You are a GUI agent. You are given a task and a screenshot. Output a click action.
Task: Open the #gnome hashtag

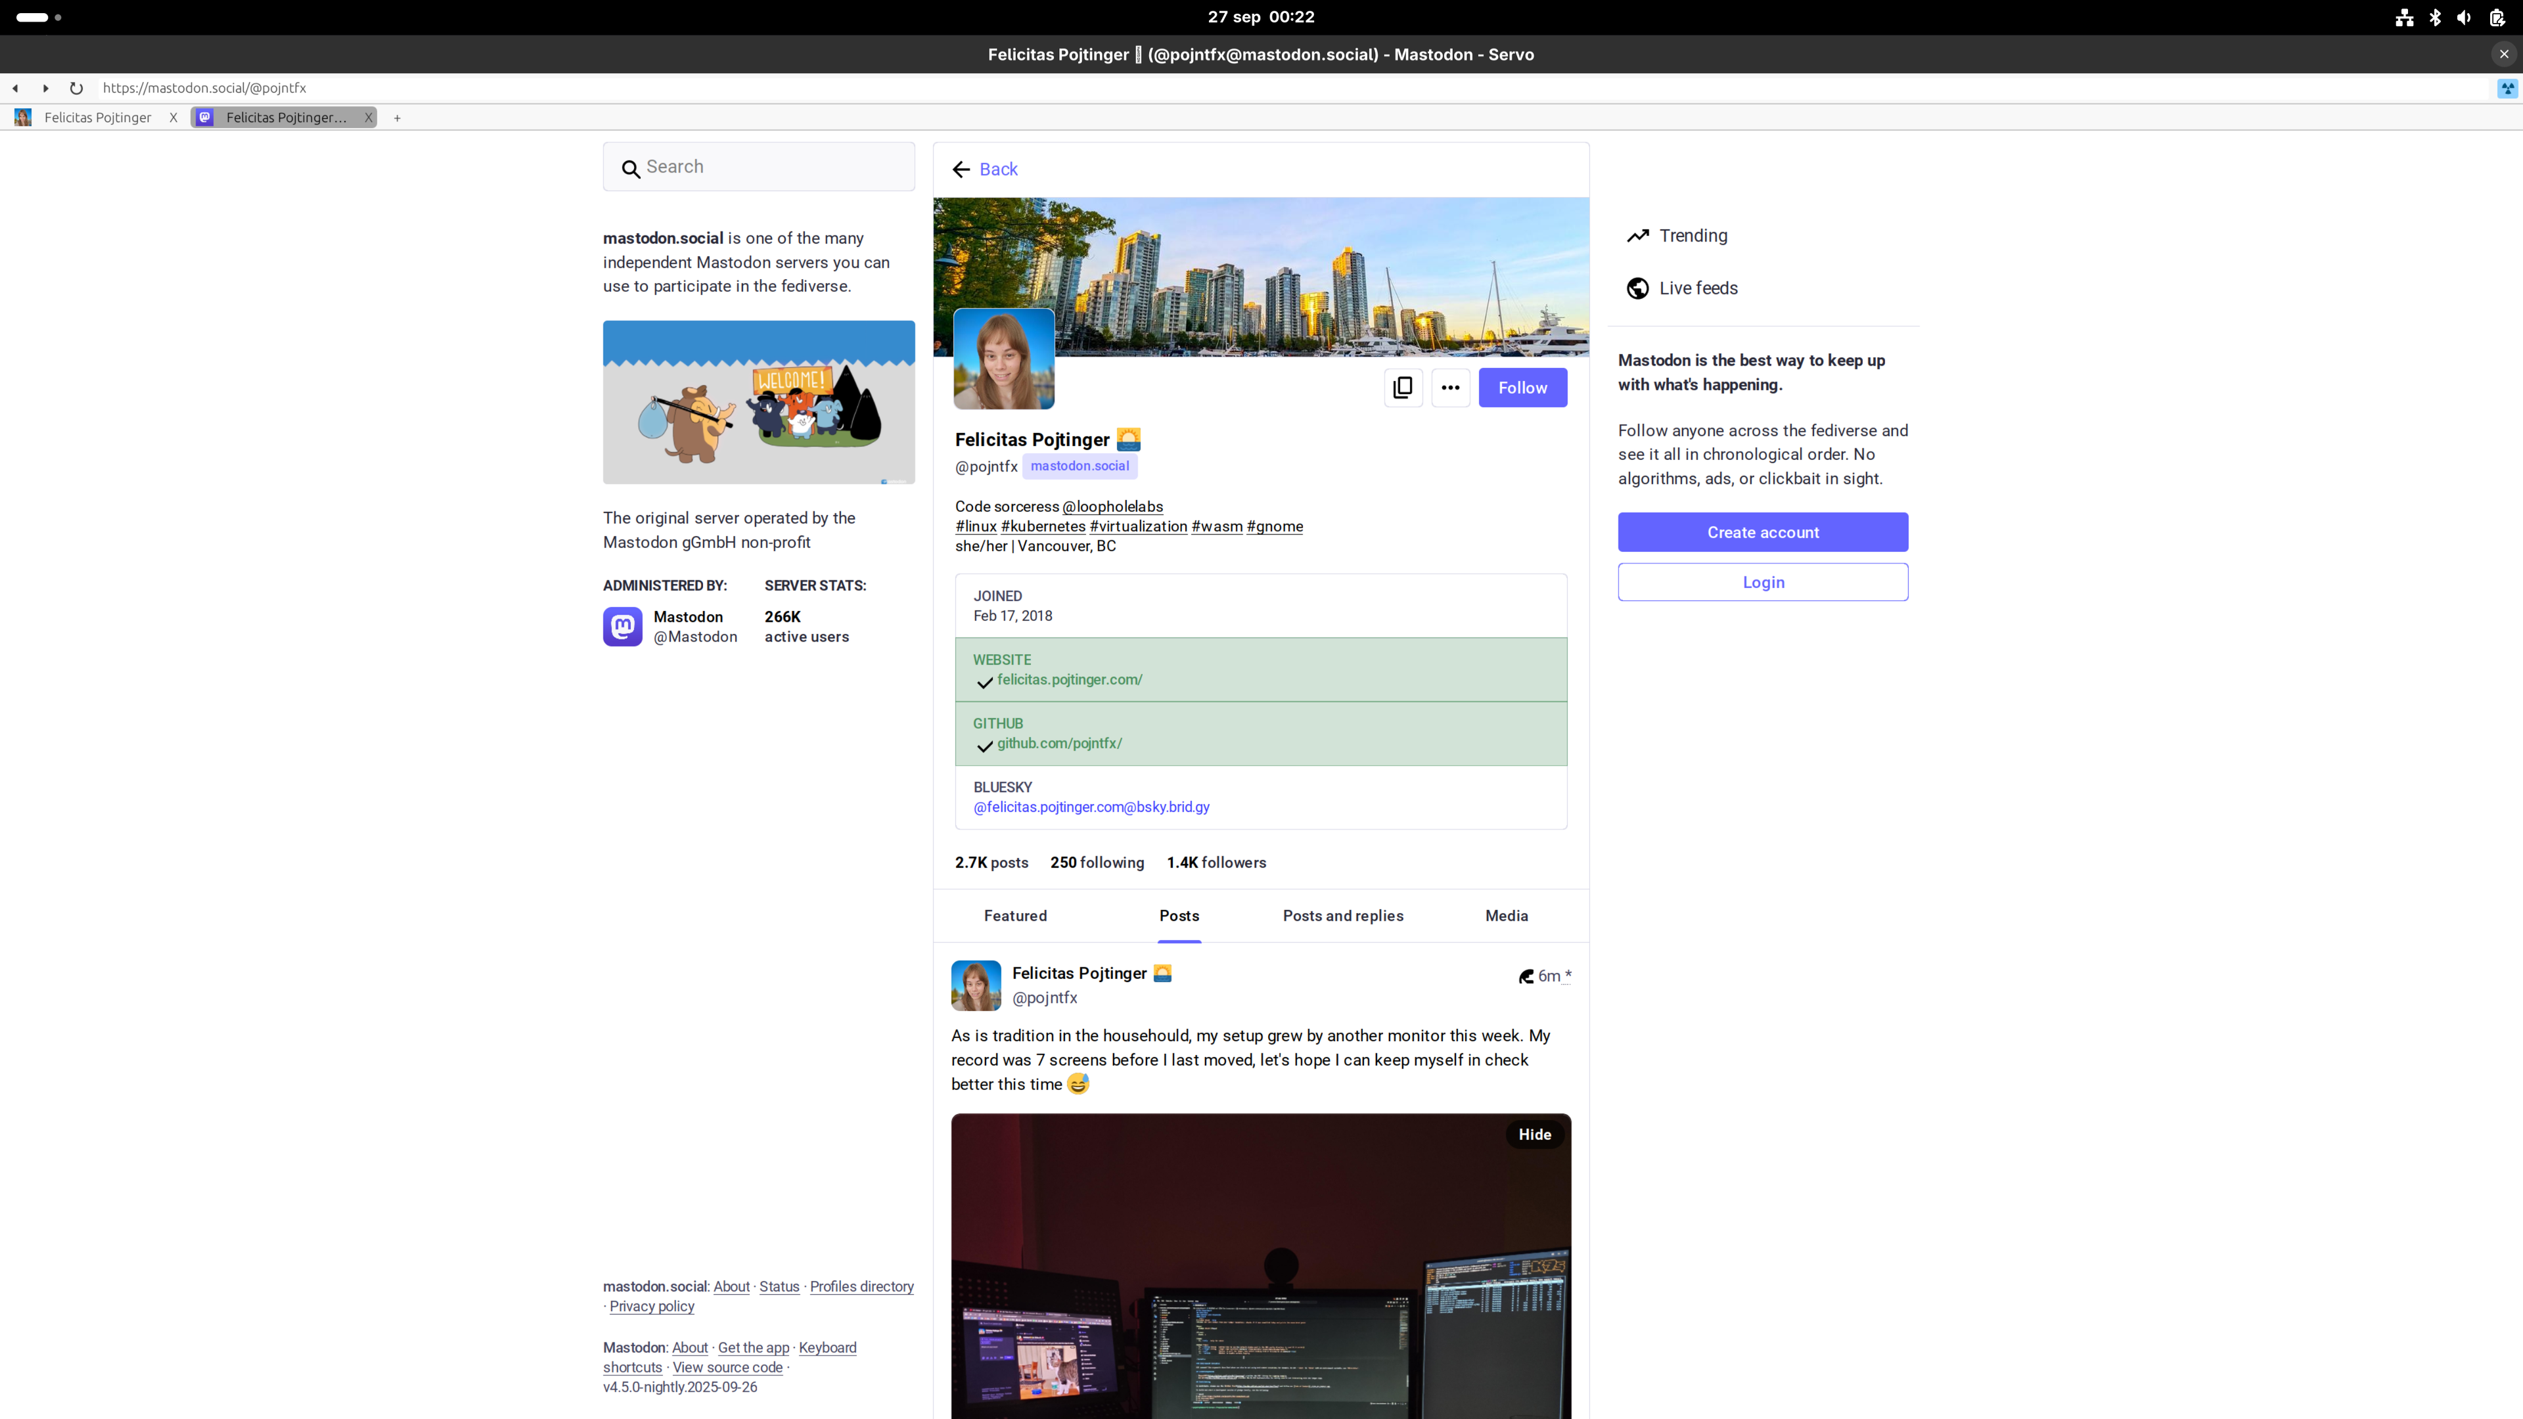coord(1274,526)
